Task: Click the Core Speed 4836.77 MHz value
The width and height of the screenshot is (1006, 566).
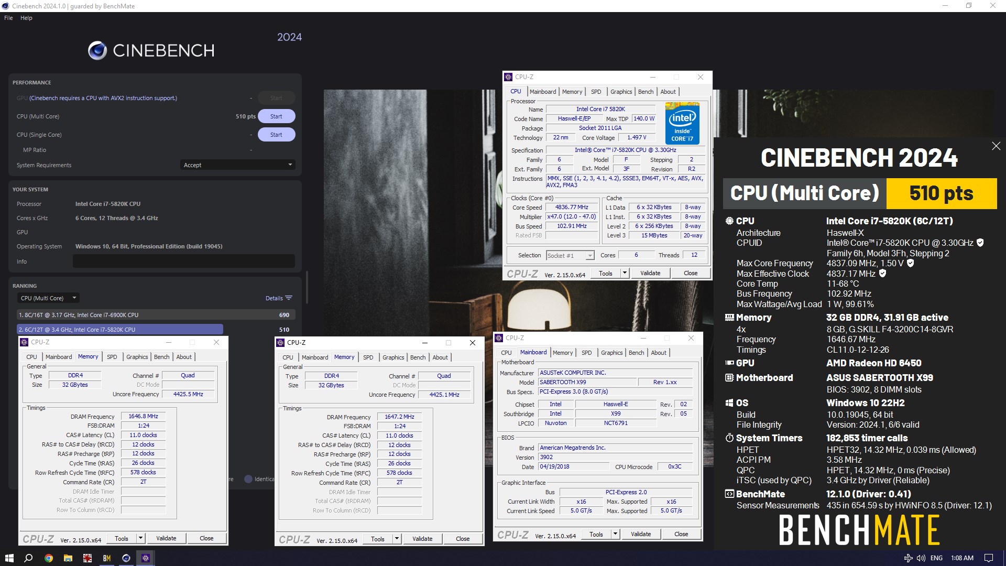Action: click(x=572, y=208)
